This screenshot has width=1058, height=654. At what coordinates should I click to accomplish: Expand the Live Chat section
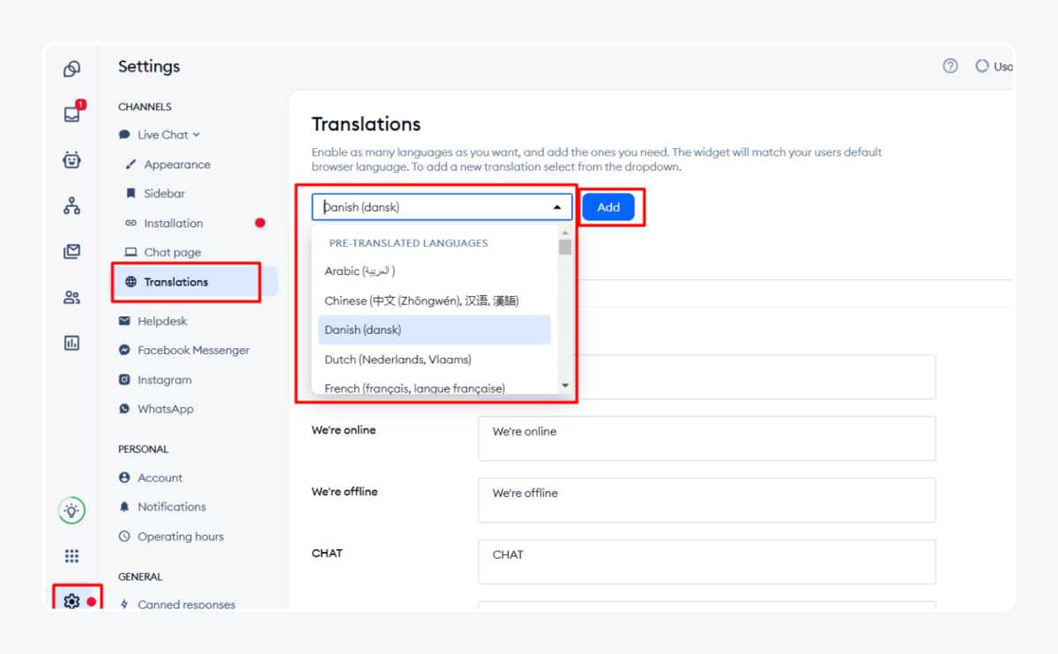click(159, 134)
